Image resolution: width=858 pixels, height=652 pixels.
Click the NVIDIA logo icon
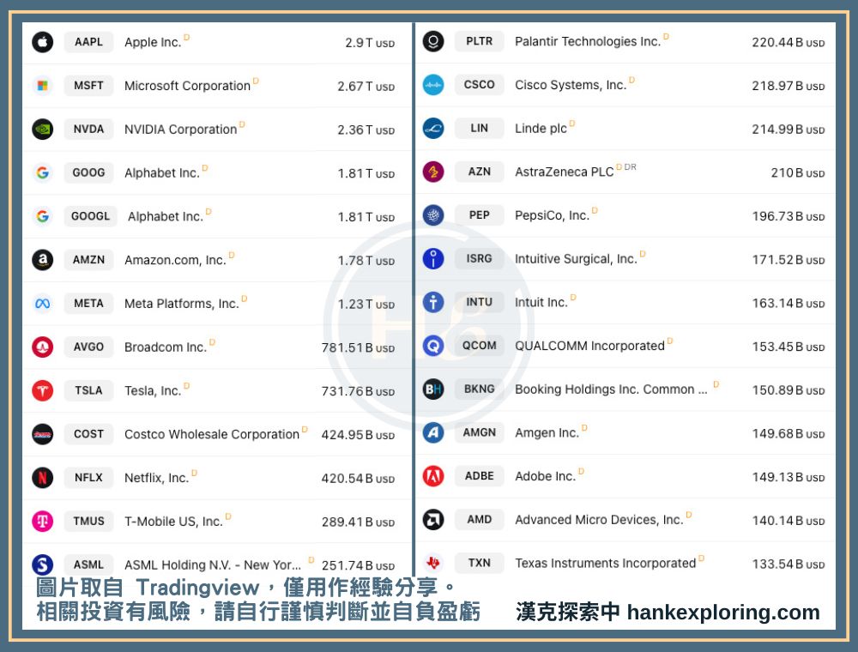[x=43, y=129]
